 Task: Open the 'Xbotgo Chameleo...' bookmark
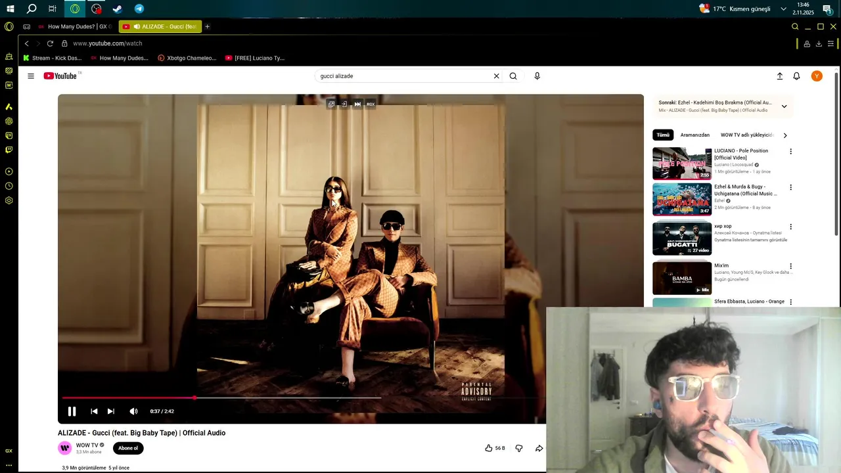pyautogui.click(x=187, y=58)
